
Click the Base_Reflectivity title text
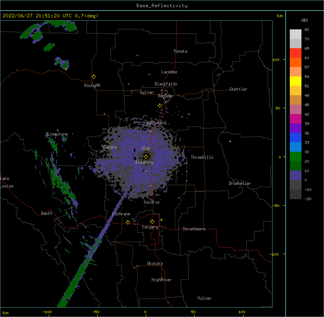162,6
